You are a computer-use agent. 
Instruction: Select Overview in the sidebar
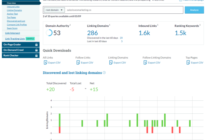click(x=11, y=3)
